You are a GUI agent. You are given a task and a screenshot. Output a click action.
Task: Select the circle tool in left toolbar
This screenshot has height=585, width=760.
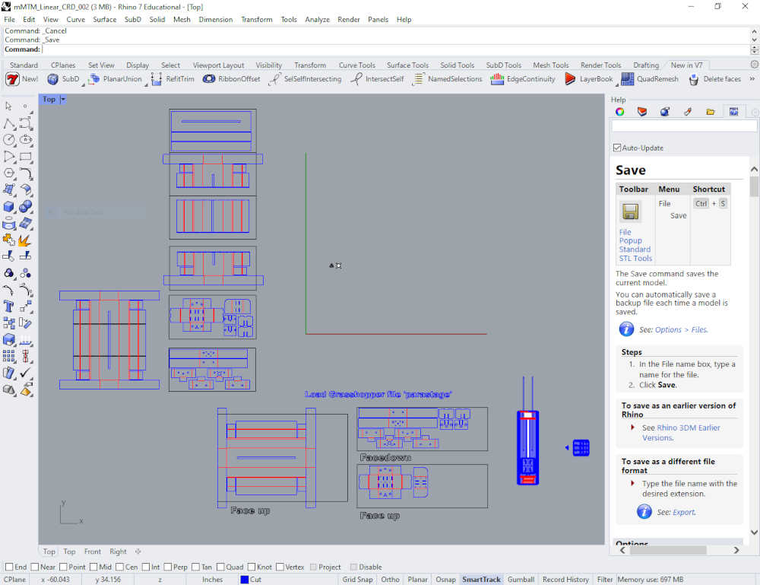(x=8, y=140)
